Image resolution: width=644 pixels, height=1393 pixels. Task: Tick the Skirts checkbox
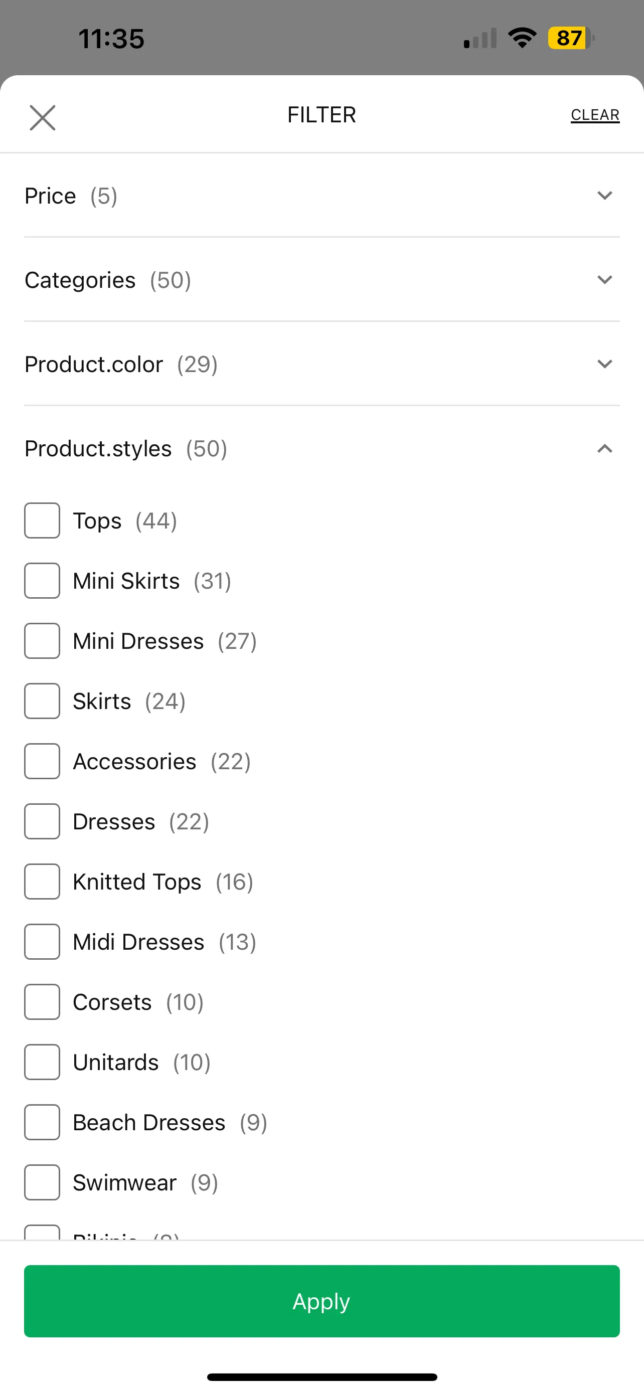(x=42, y=701)
